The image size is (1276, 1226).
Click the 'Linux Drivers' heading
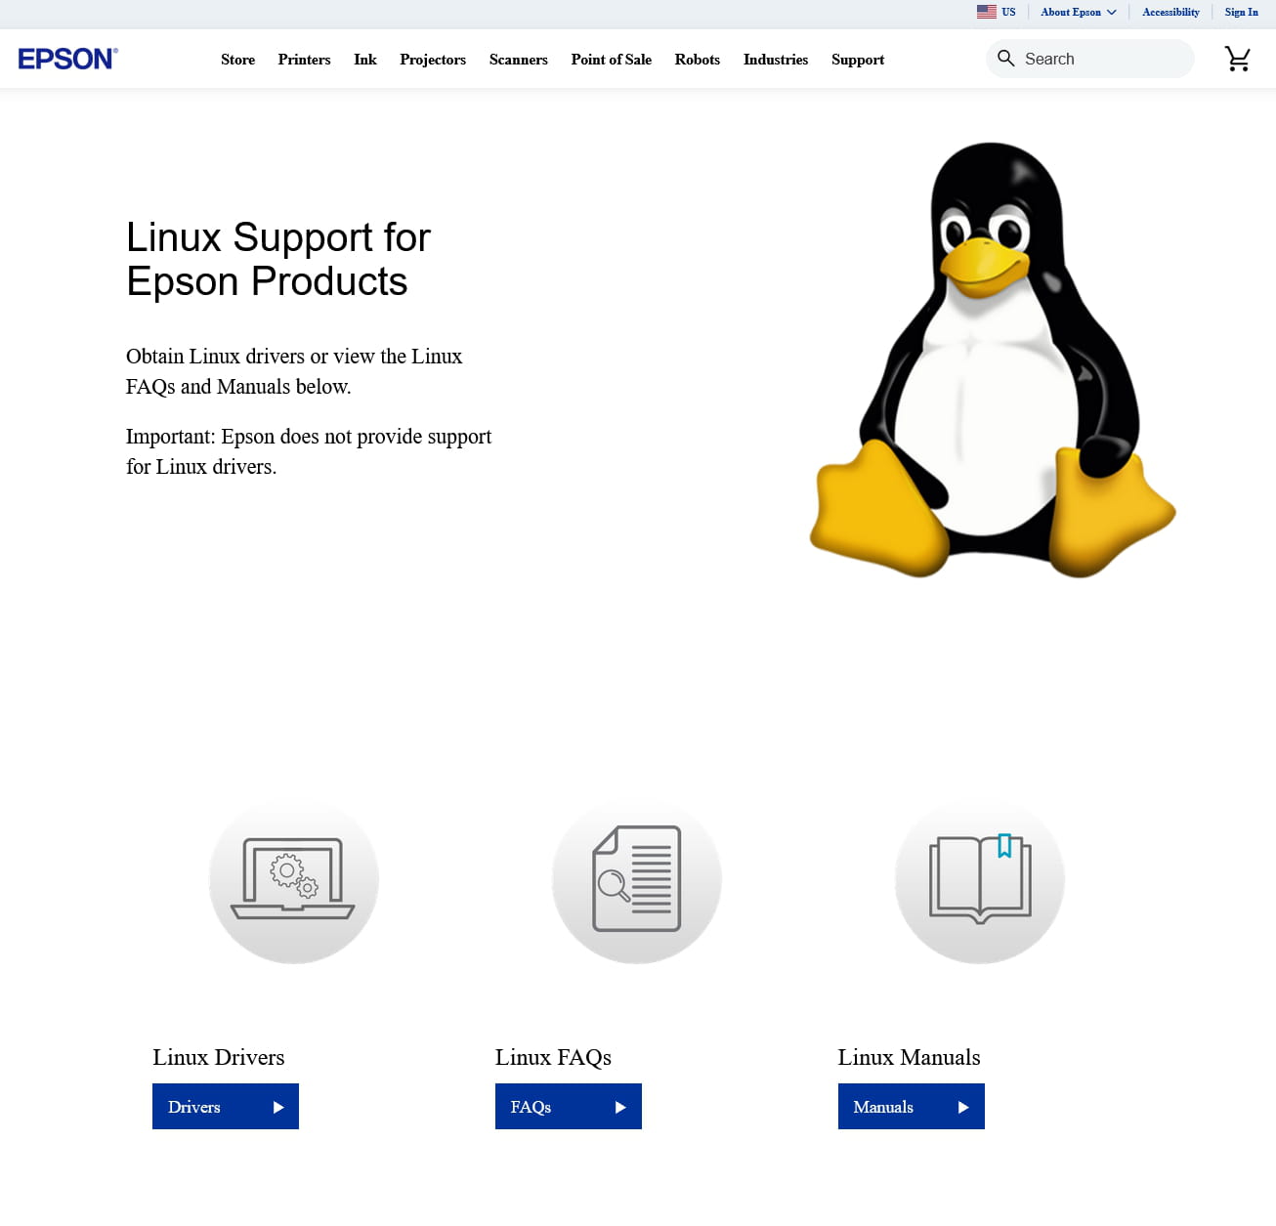coord(219,1057)
